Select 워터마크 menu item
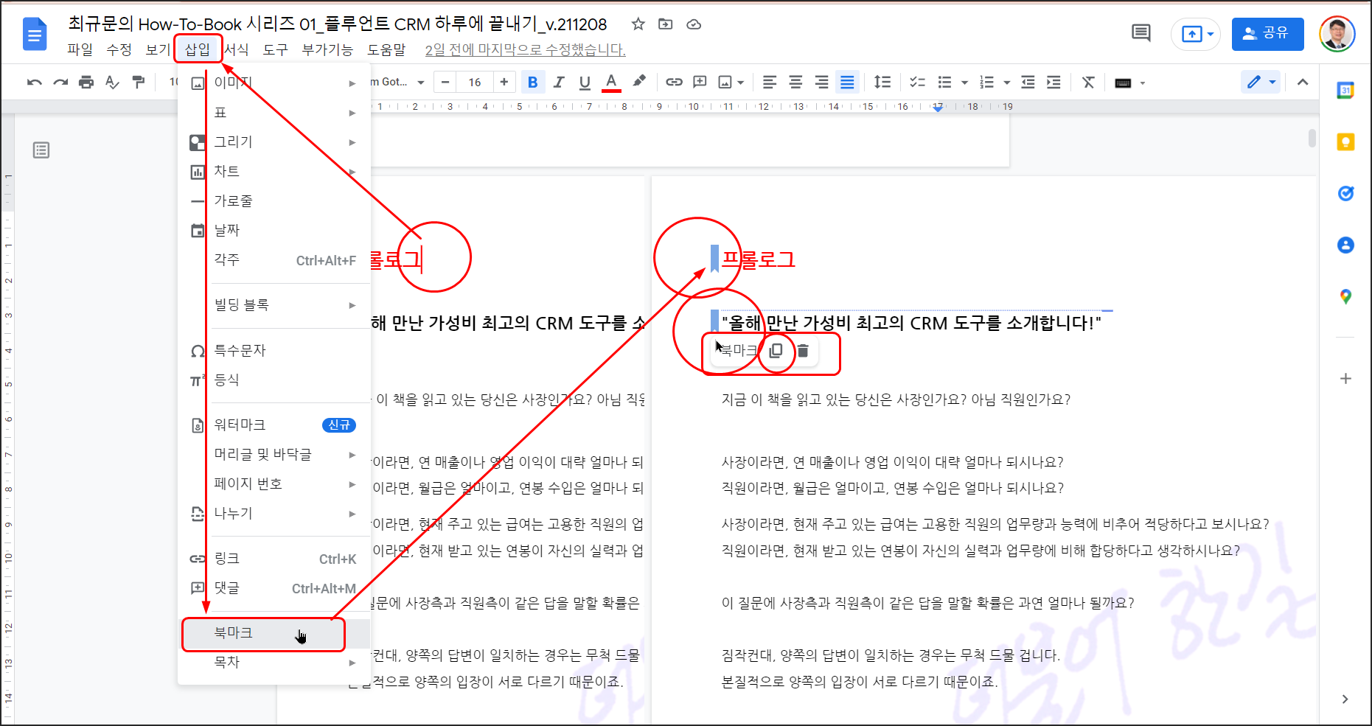 (274, 425)
